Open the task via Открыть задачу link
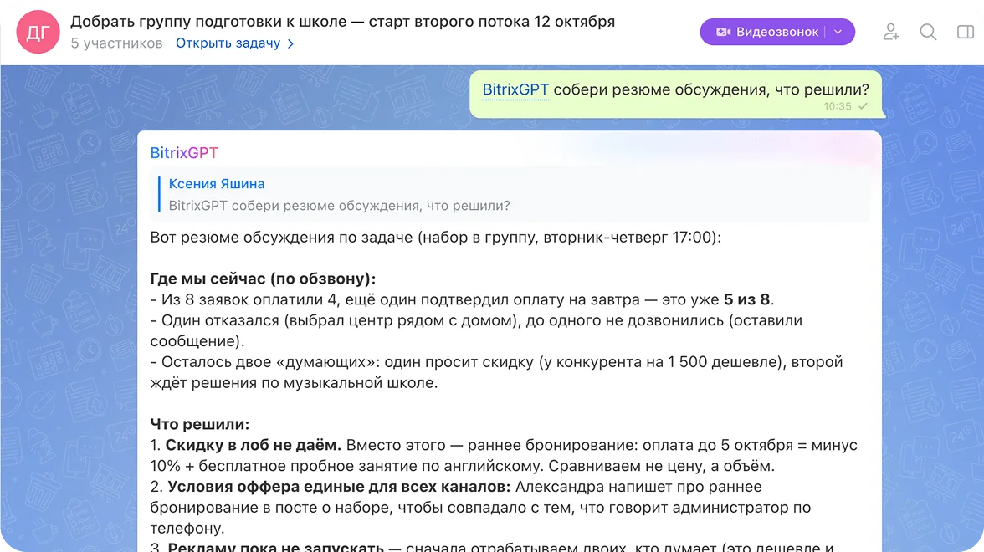Viewport: 984px width, 552px height. point(228,43)
